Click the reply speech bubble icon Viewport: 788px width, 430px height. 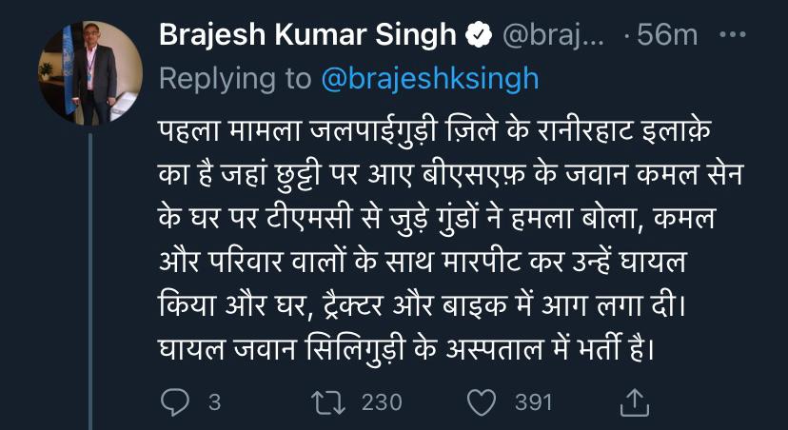click(x=174, y=402)
